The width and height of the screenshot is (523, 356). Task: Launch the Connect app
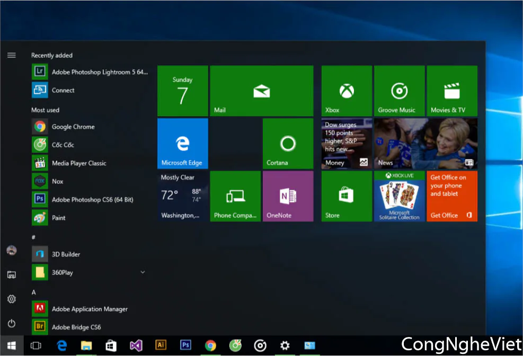pyautogui.click(x=90, y=90)
